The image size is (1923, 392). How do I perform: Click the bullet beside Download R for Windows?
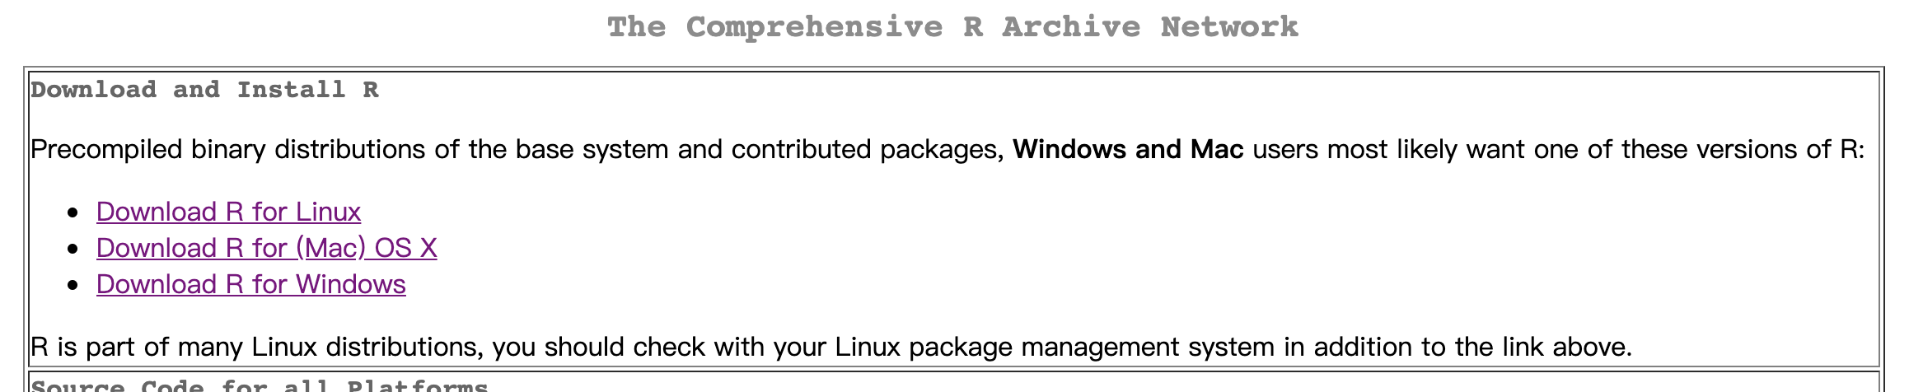coord(74,285)
